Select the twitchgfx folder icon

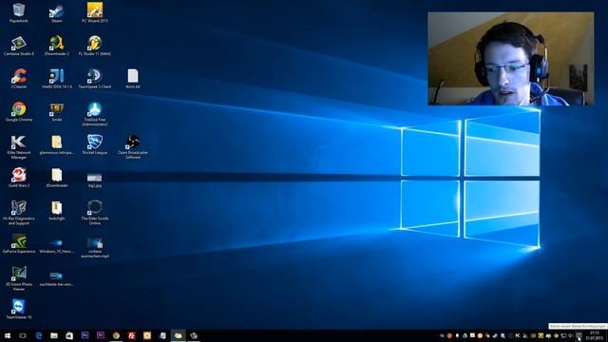[57, 211]
